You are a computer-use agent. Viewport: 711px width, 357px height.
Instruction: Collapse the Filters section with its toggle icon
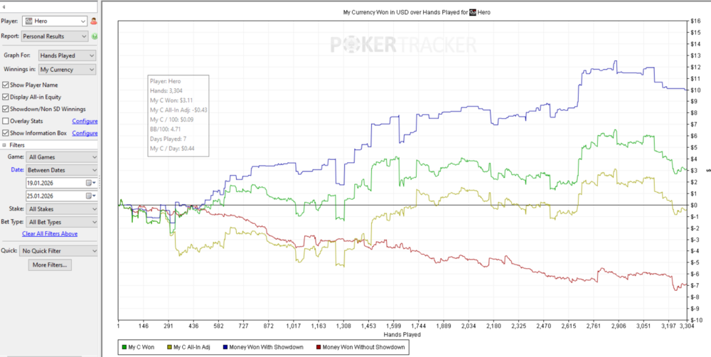[x=5, y=145]
